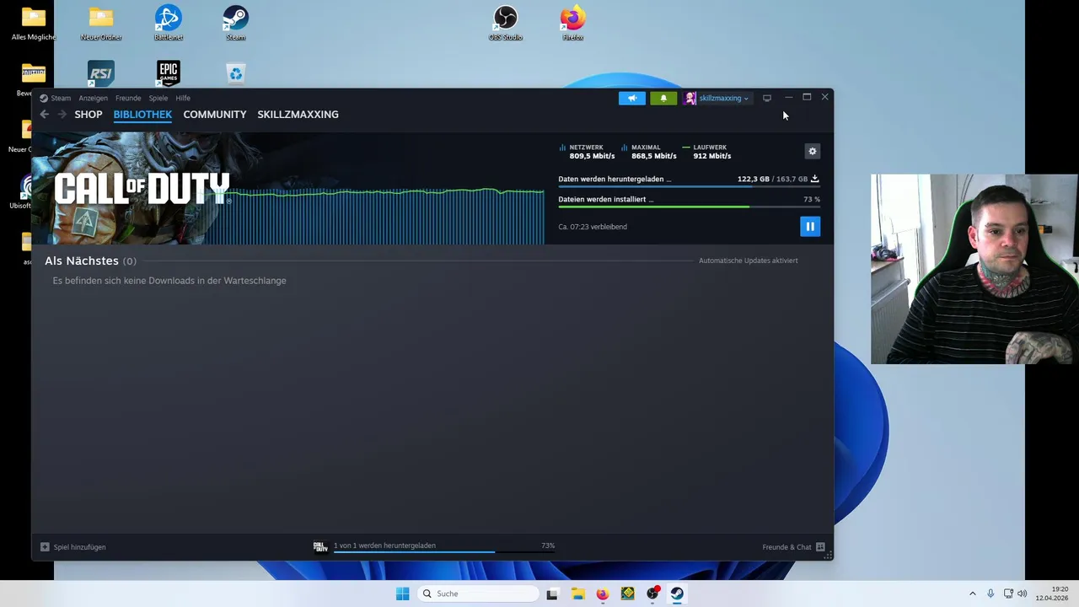This screenshot has width=1079, height=607.
Task: Expand the skillzmaxxing account dropdown
Action: click(723, 99)
